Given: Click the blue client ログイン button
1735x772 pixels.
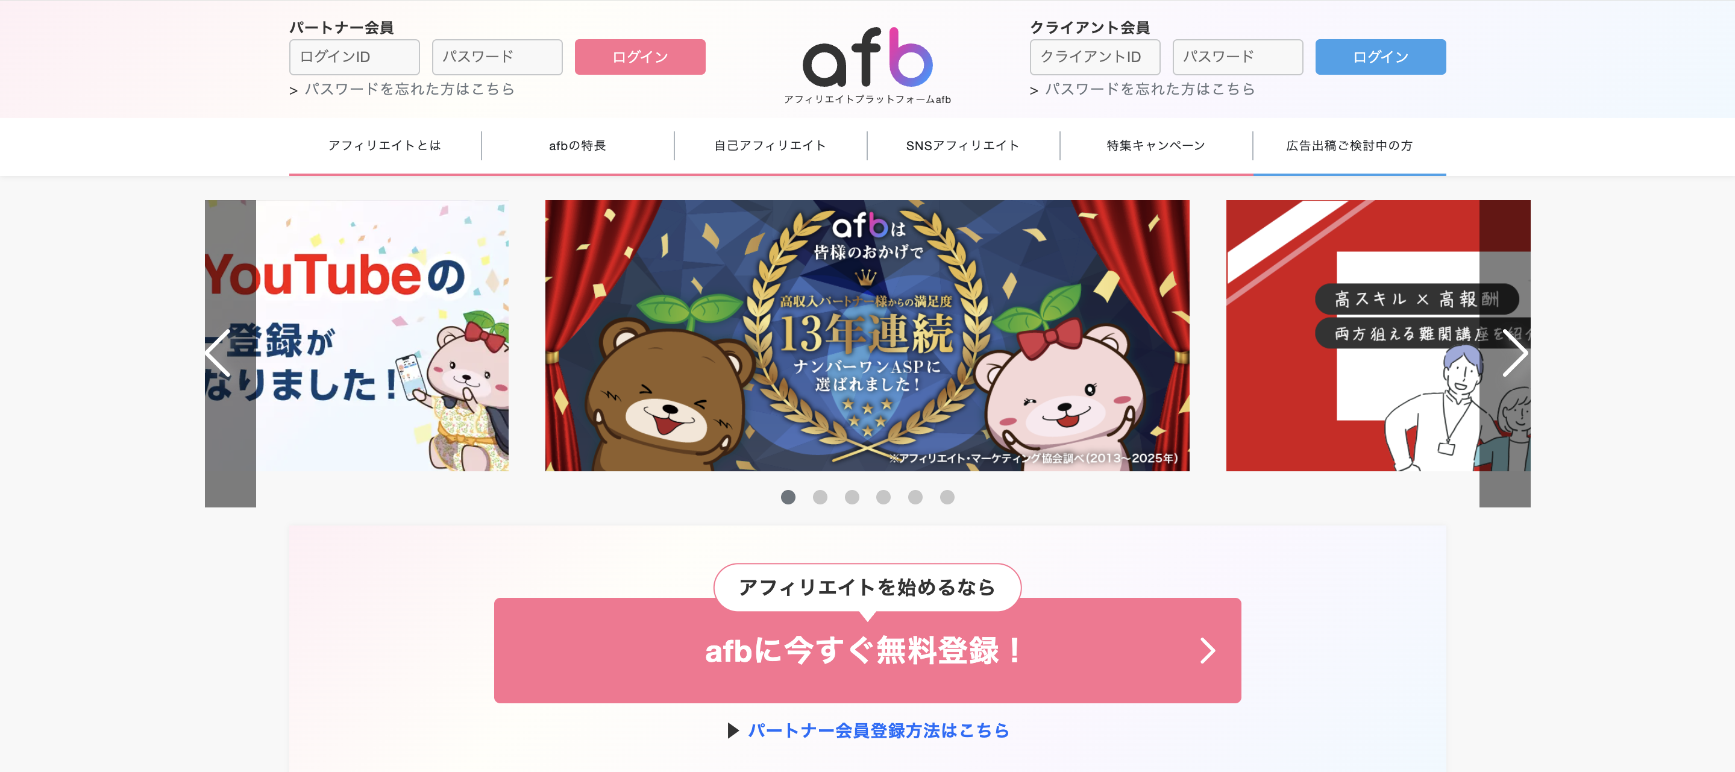Looking at the screenshot, I should click(x=1380, y=57).
